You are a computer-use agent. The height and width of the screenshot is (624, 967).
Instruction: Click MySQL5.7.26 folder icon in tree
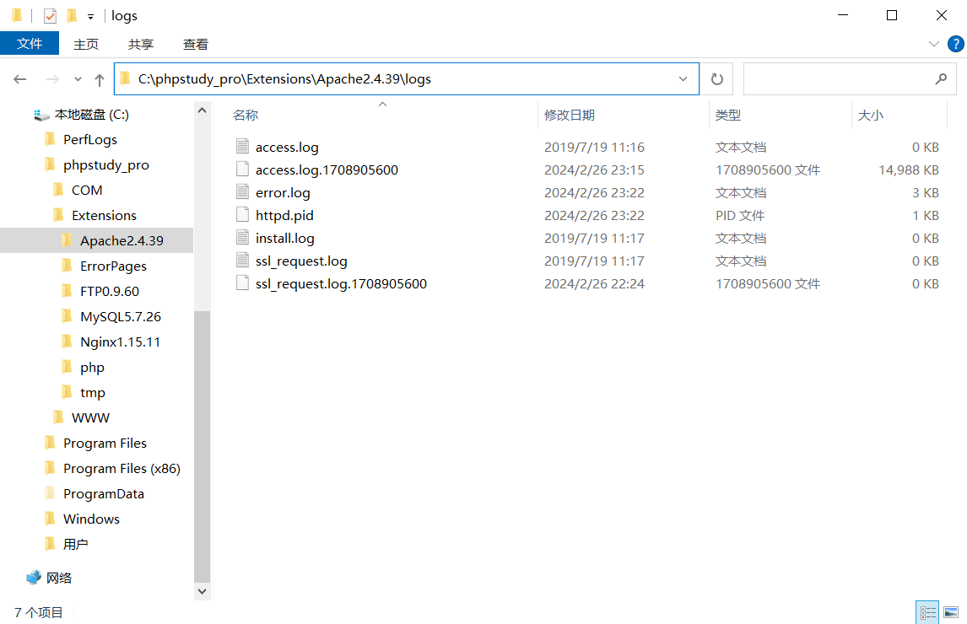[x=68, y=315]
